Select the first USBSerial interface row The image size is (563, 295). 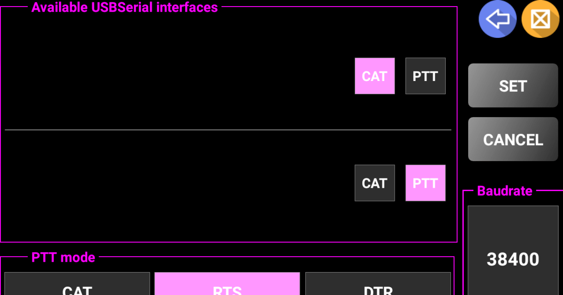(x=178, y=76)
